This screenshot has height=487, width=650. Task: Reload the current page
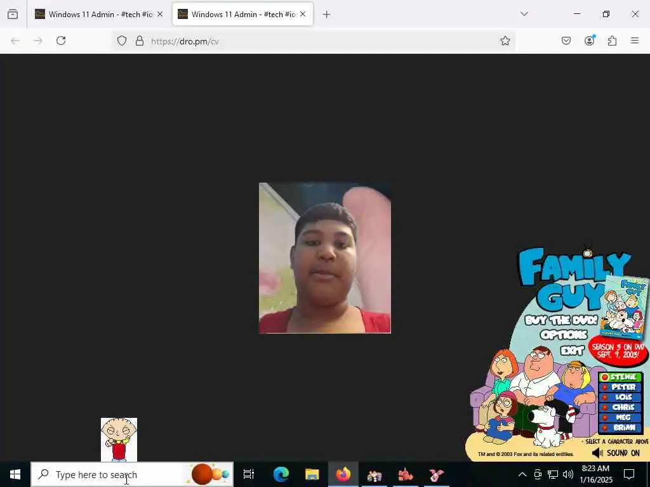(x=61, y=41)
